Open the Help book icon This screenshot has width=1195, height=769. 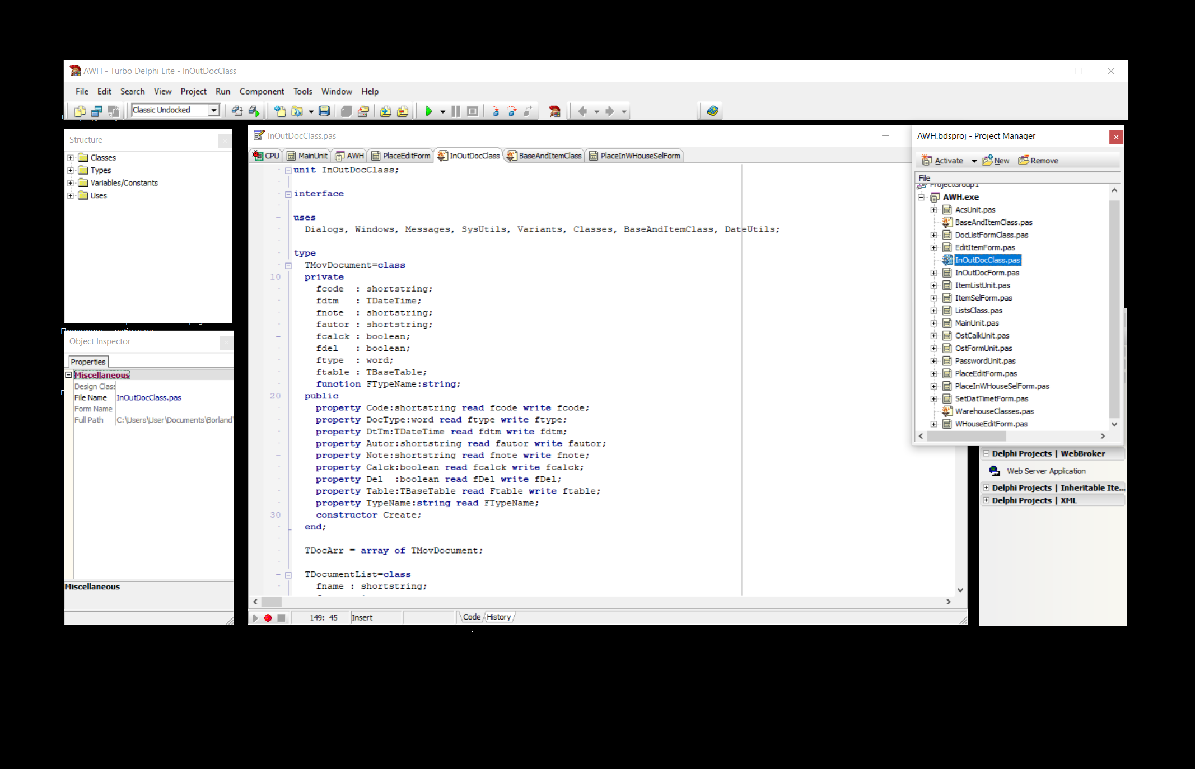[x=712, y=111]
